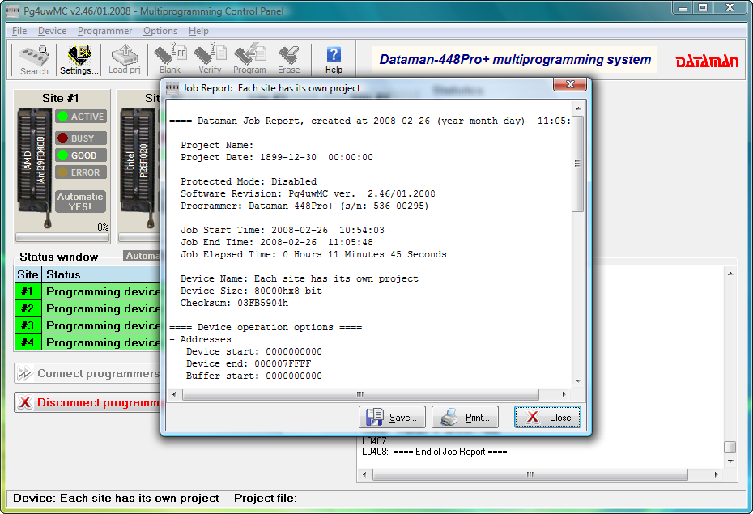
Task: Click the Load prj toolbar icon
Action: click(125, 60)
